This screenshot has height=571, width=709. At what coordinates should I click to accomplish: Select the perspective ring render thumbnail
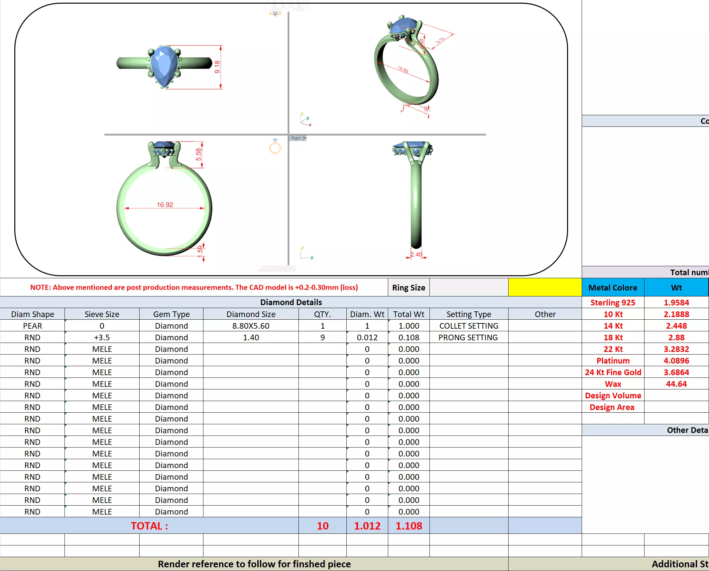[x=406, y=61]
